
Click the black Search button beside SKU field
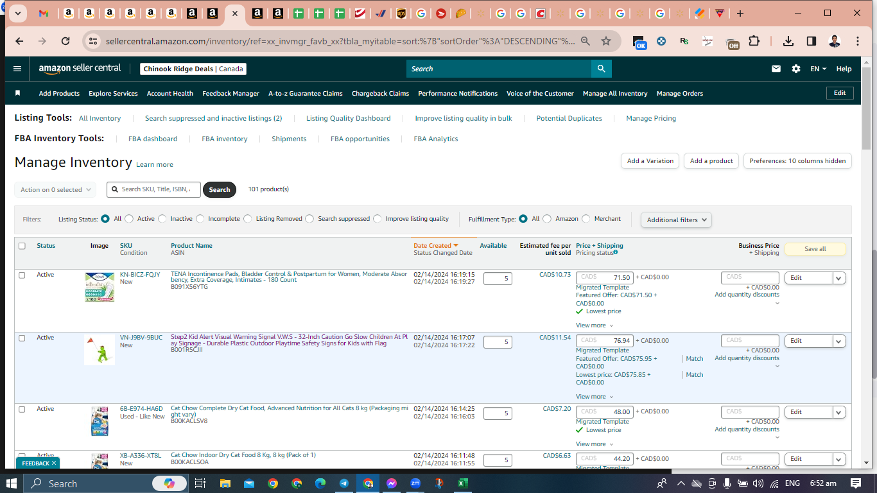coord(220,189)
